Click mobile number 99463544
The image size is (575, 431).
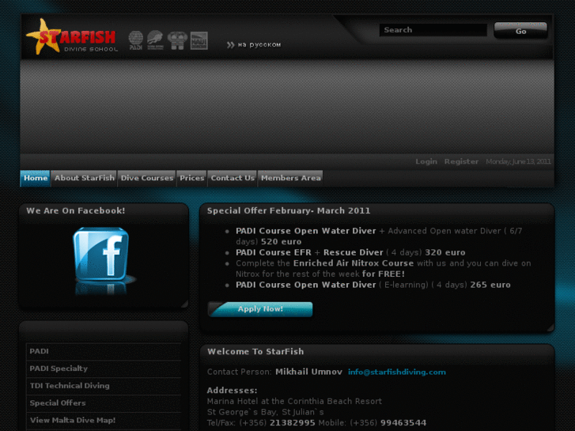403,423
